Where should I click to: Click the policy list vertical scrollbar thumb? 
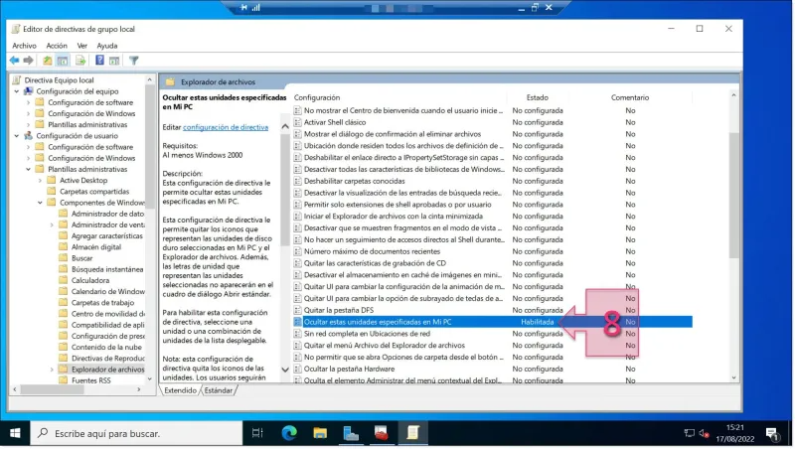pos(733,195)
